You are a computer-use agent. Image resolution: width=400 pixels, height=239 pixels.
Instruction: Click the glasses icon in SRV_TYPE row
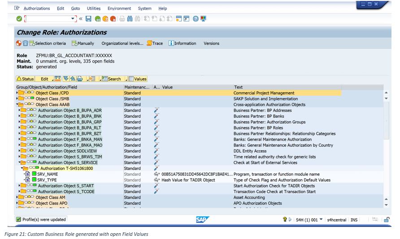[x=157, y=180]
